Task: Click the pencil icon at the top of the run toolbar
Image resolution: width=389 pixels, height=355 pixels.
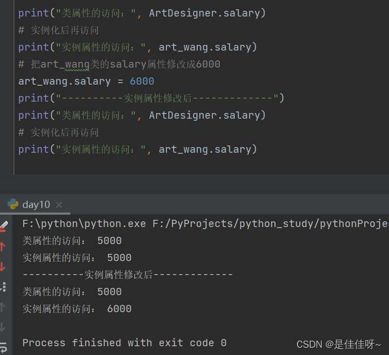Action: coord(4,225)
